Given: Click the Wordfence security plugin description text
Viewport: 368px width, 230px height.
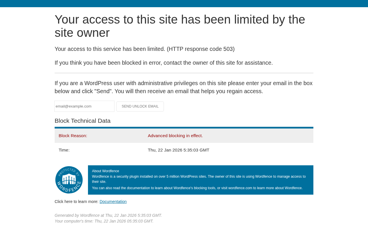Looking at the screenshot, I should (x=199, y=179).
